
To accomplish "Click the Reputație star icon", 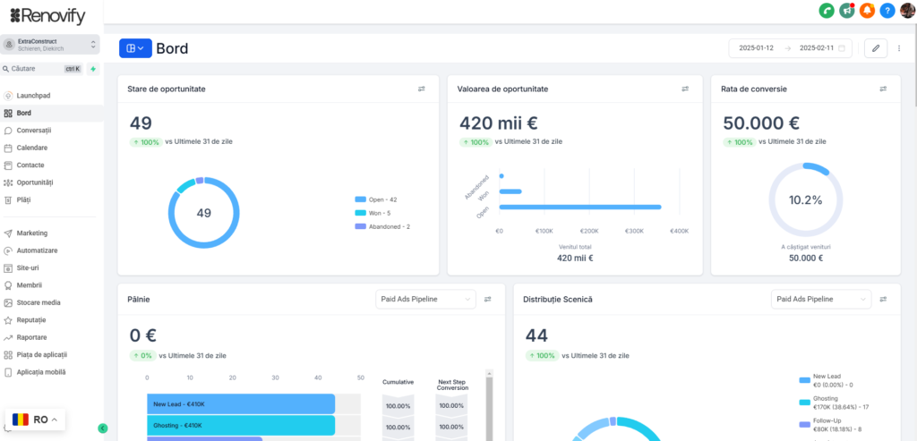I will [x=8, y=320].
